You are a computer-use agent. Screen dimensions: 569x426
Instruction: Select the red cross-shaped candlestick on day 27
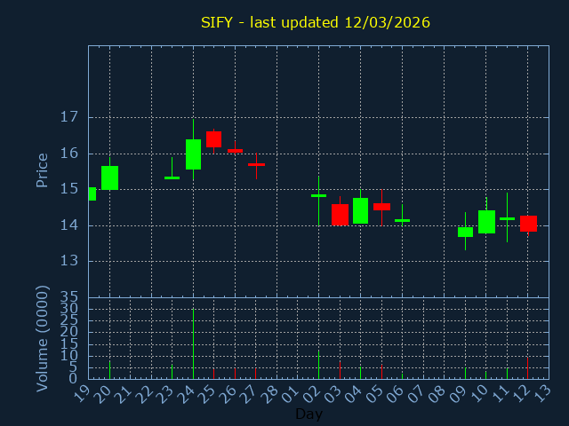tap(257, 164)
